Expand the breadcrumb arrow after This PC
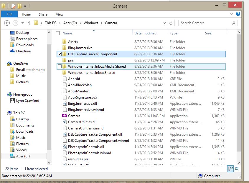 60,23
